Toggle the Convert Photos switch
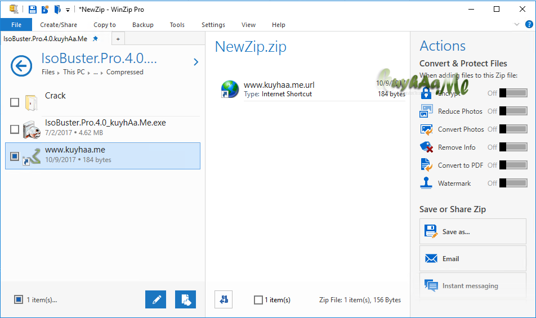Image resolution: width=536 pixels, height=318 pixels. [x=513, y=129]
